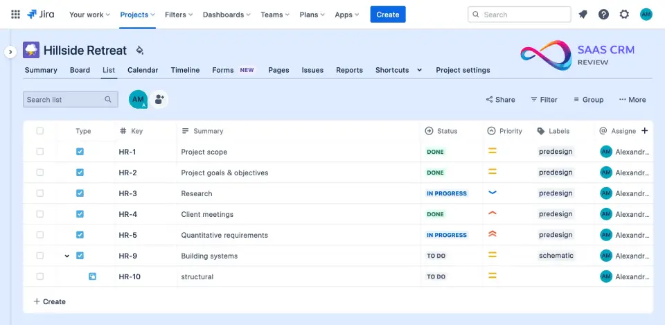This screenshot has height=325, width=665.
Task: Click the Share button
Action: click(x=500, y=100)
